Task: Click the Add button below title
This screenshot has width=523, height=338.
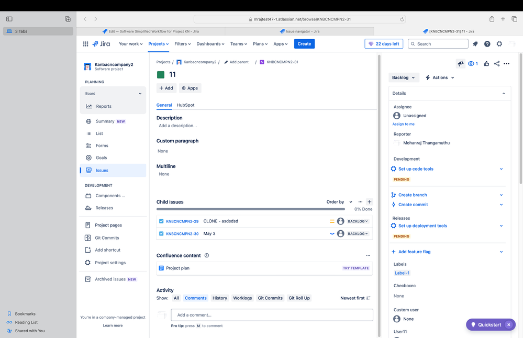Action: click(166, 88)
